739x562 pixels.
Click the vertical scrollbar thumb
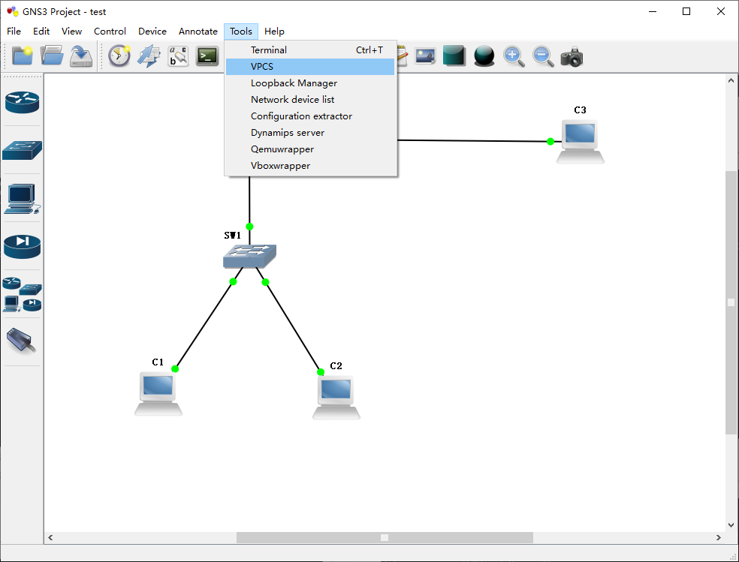coord(731,302)
